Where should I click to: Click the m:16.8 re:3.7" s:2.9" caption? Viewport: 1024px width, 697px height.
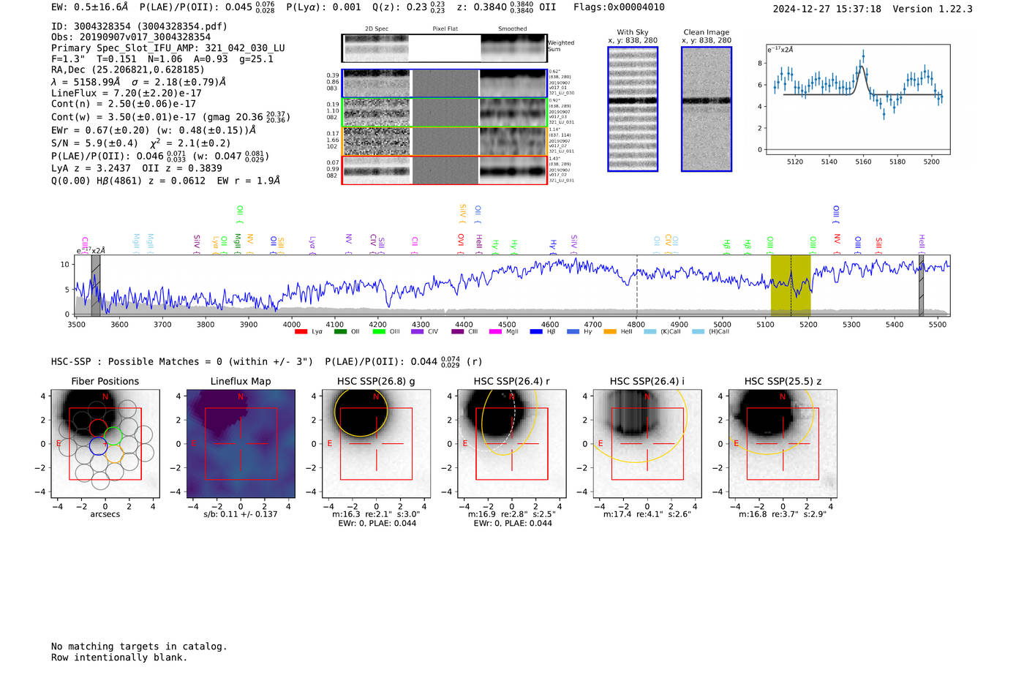tap(783, 514)
